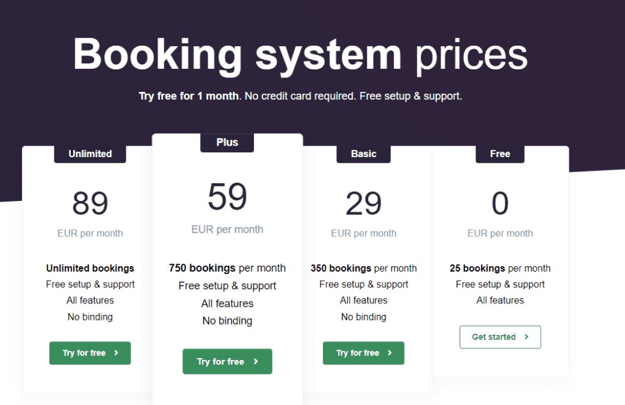Click Get started under Free plan
The width and height of the screenshot is (625, 405).
click(500, 337)
